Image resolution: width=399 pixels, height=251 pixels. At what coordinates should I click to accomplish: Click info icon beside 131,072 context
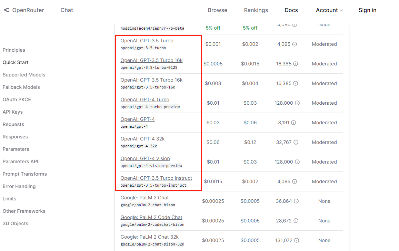pyautogui.click(x=297, y=240)
